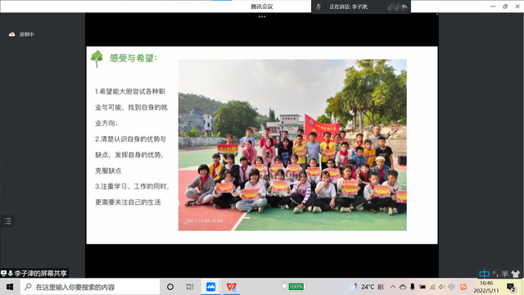The height and width of the screenshot is (295, 524).
Task: Expand hidden system tray icons chevron
Action: tap(393, 287)
